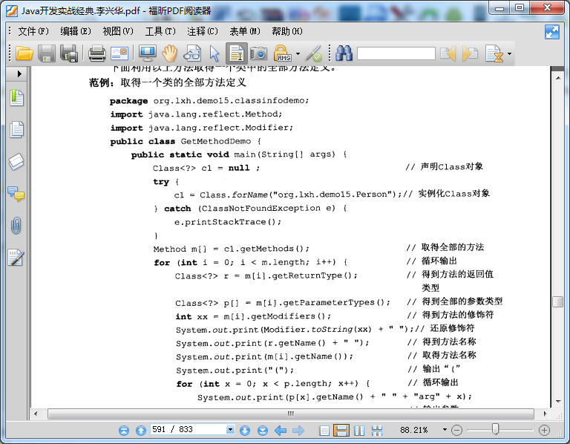Open the 帮助(H) menu

[x=287, y=31]
